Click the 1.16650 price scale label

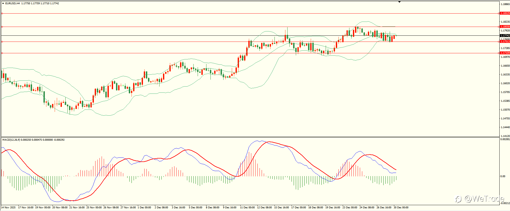505,66
